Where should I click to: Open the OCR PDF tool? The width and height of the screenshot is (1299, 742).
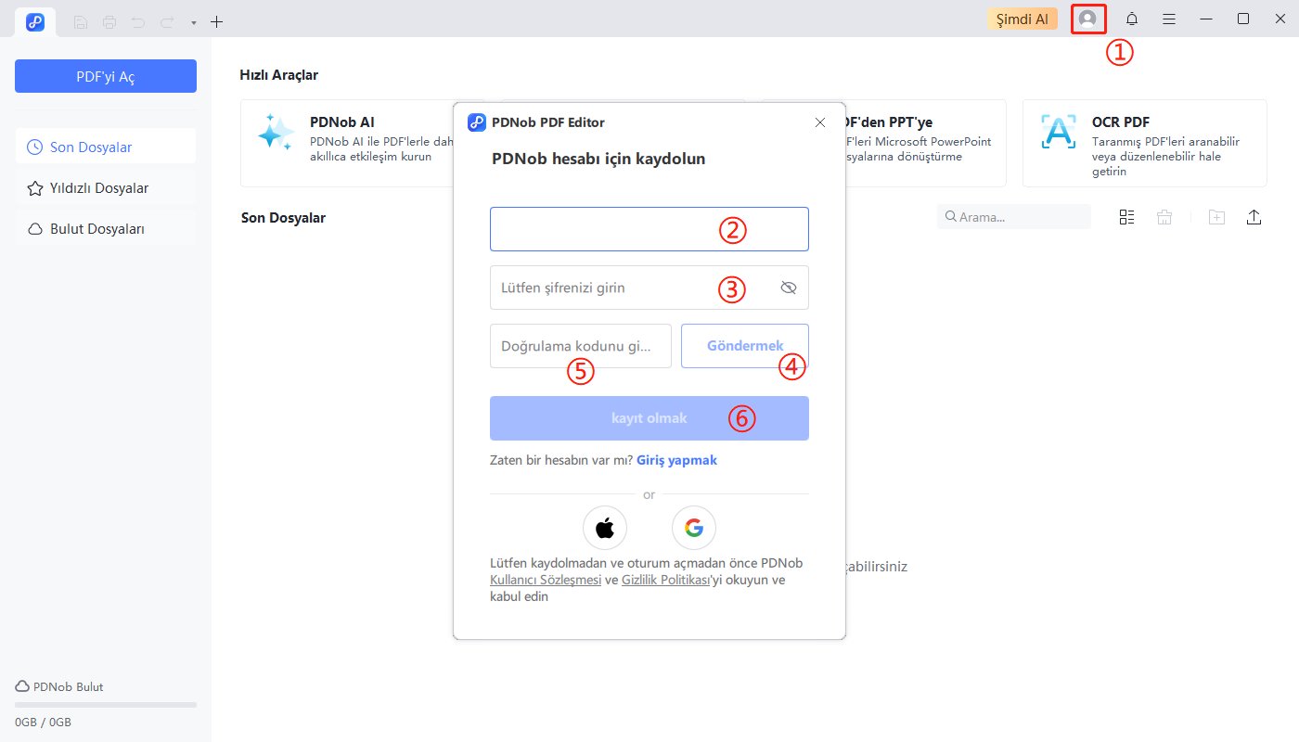1144,143
